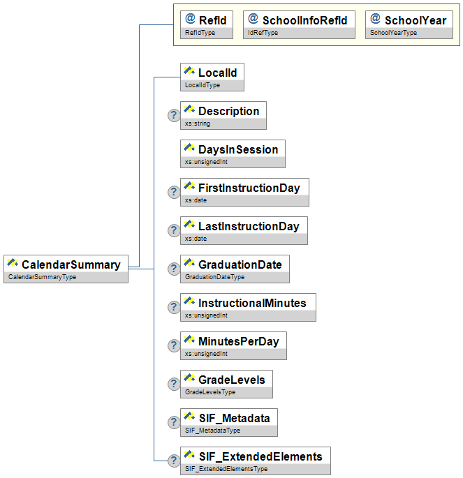Click the @ icon of SchoolInfoRefId attribute

pos(253,20)
